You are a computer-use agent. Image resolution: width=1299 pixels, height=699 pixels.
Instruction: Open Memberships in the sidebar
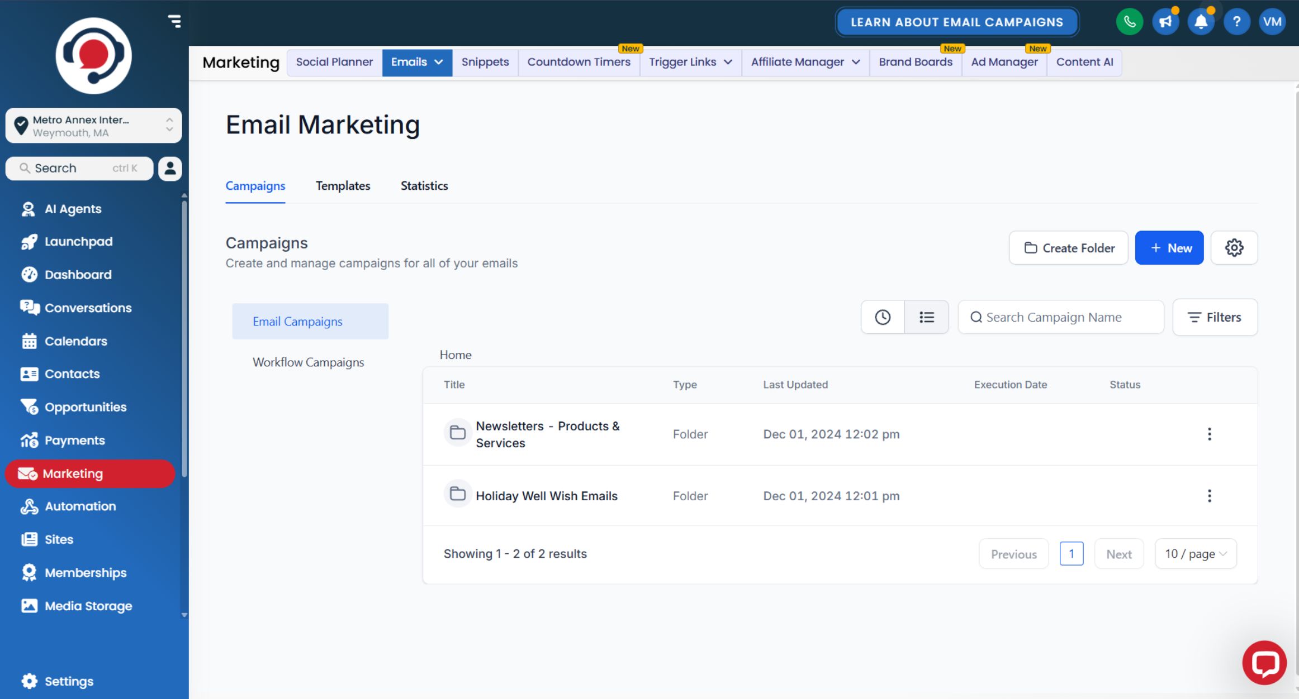pos(85,573)
